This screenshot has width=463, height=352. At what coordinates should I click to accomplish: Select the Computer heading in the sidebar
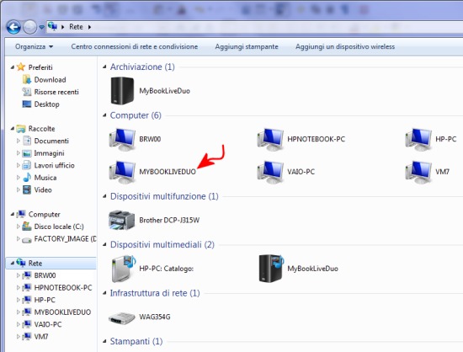pos(45,215)
